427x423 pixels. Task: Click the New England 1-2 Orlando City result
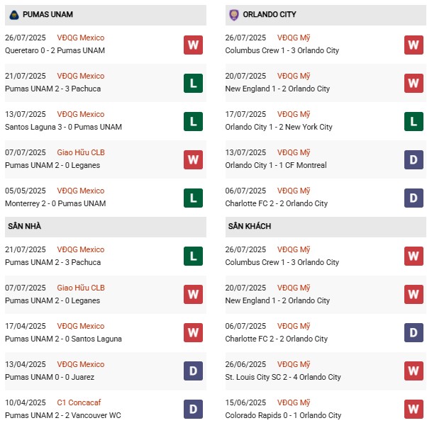(277, 89)
